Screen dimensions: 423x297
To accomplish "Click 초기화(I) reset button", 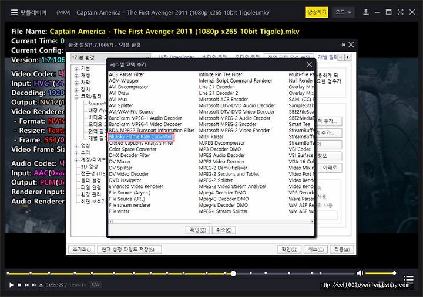I will coord(82,250).
